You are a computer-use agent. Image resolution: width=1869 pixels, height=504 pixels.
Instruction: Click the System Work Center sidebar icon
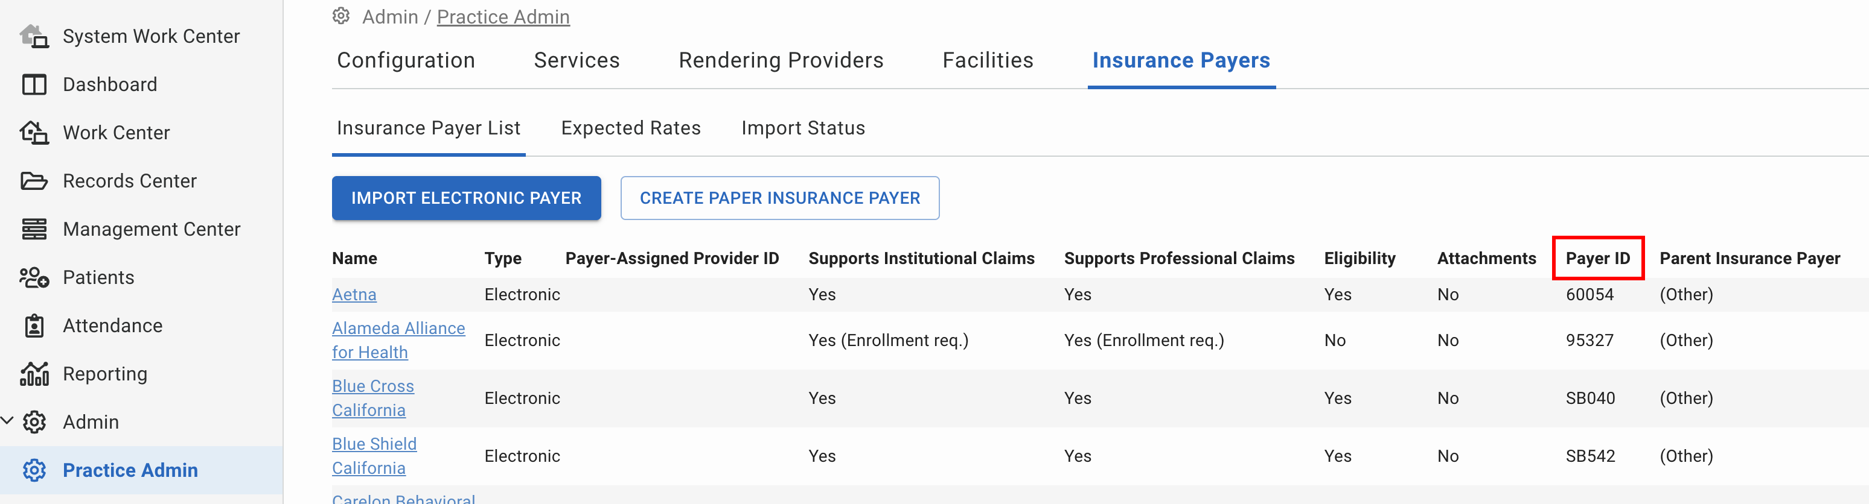pos(34,36)
